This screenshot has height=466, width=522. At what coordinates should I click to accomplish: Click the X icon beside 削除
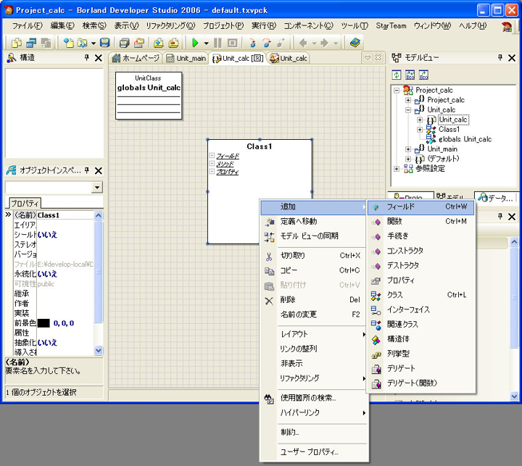pyautogui.click(x=269, y=301)
